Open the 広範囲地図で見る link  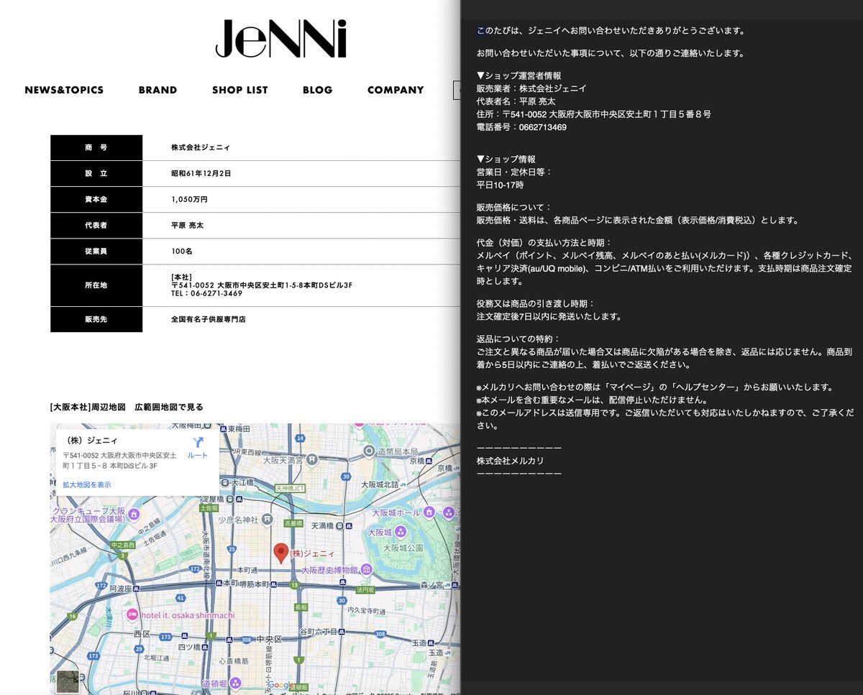point(169,407)
